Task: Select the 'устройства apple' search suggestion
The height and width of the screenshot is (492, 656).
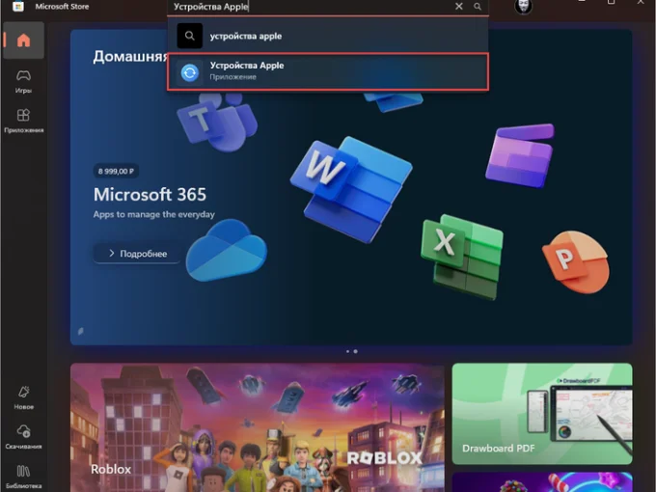Action: coord(328,36)
